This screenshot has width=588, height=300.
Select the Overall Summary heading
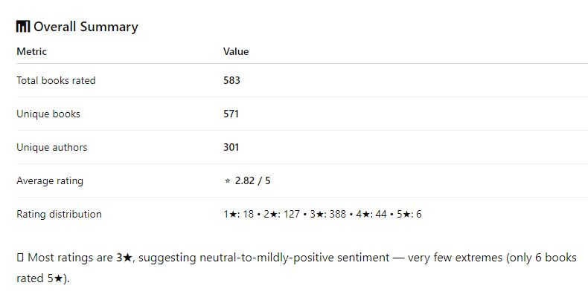click(x=86, y=27)
